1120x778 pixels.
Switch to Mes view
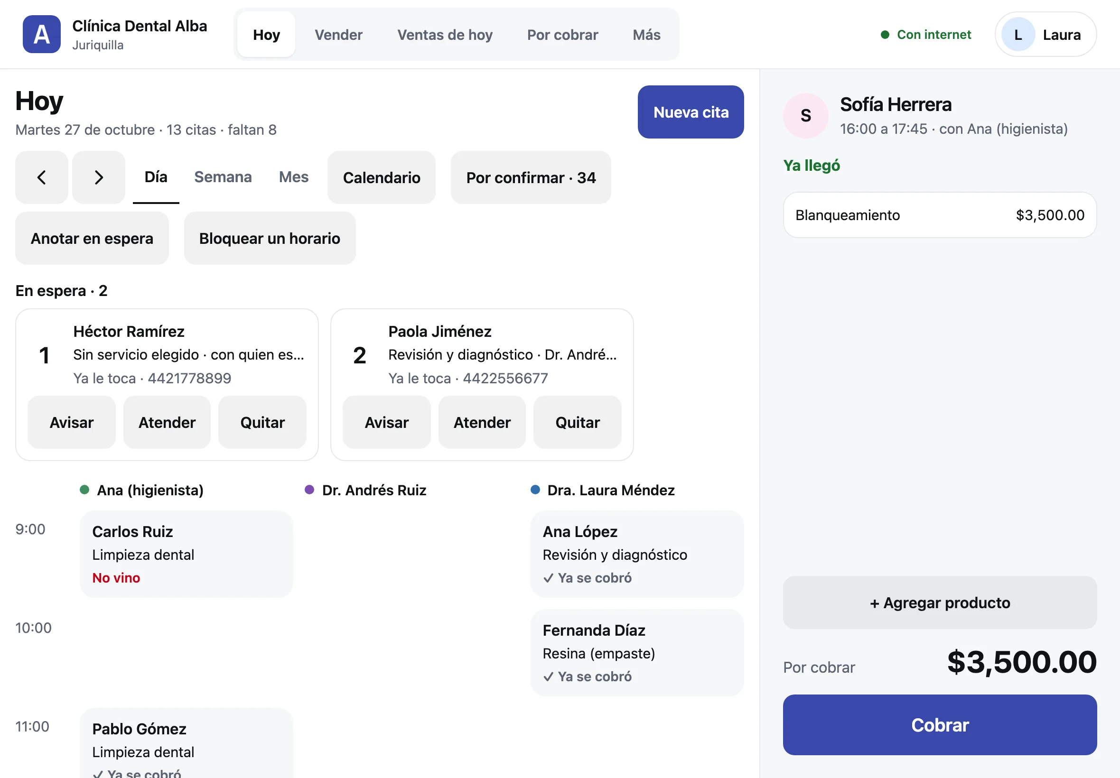pyautogui.click(x=294, y=177)
